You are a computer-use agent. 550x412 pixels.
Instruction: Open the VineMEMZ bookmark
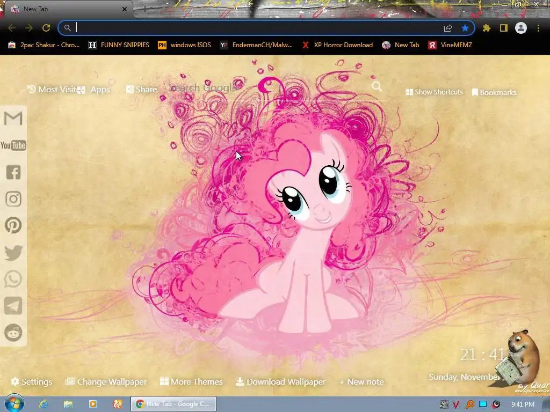point(451,45)
